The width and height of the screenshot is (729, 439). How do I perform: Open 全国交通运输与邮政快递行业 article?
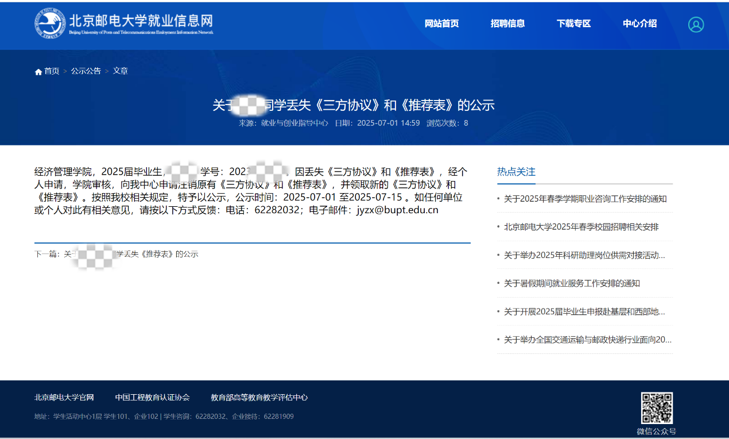(587, 340)
